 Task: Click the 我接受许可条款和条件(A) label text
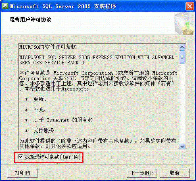52,157
